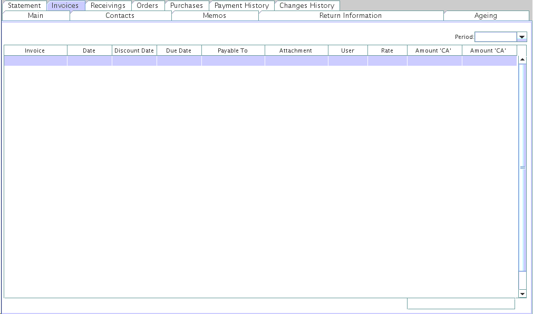
Task: Open the Return Information tab
Action: click(x=350, y=16)
